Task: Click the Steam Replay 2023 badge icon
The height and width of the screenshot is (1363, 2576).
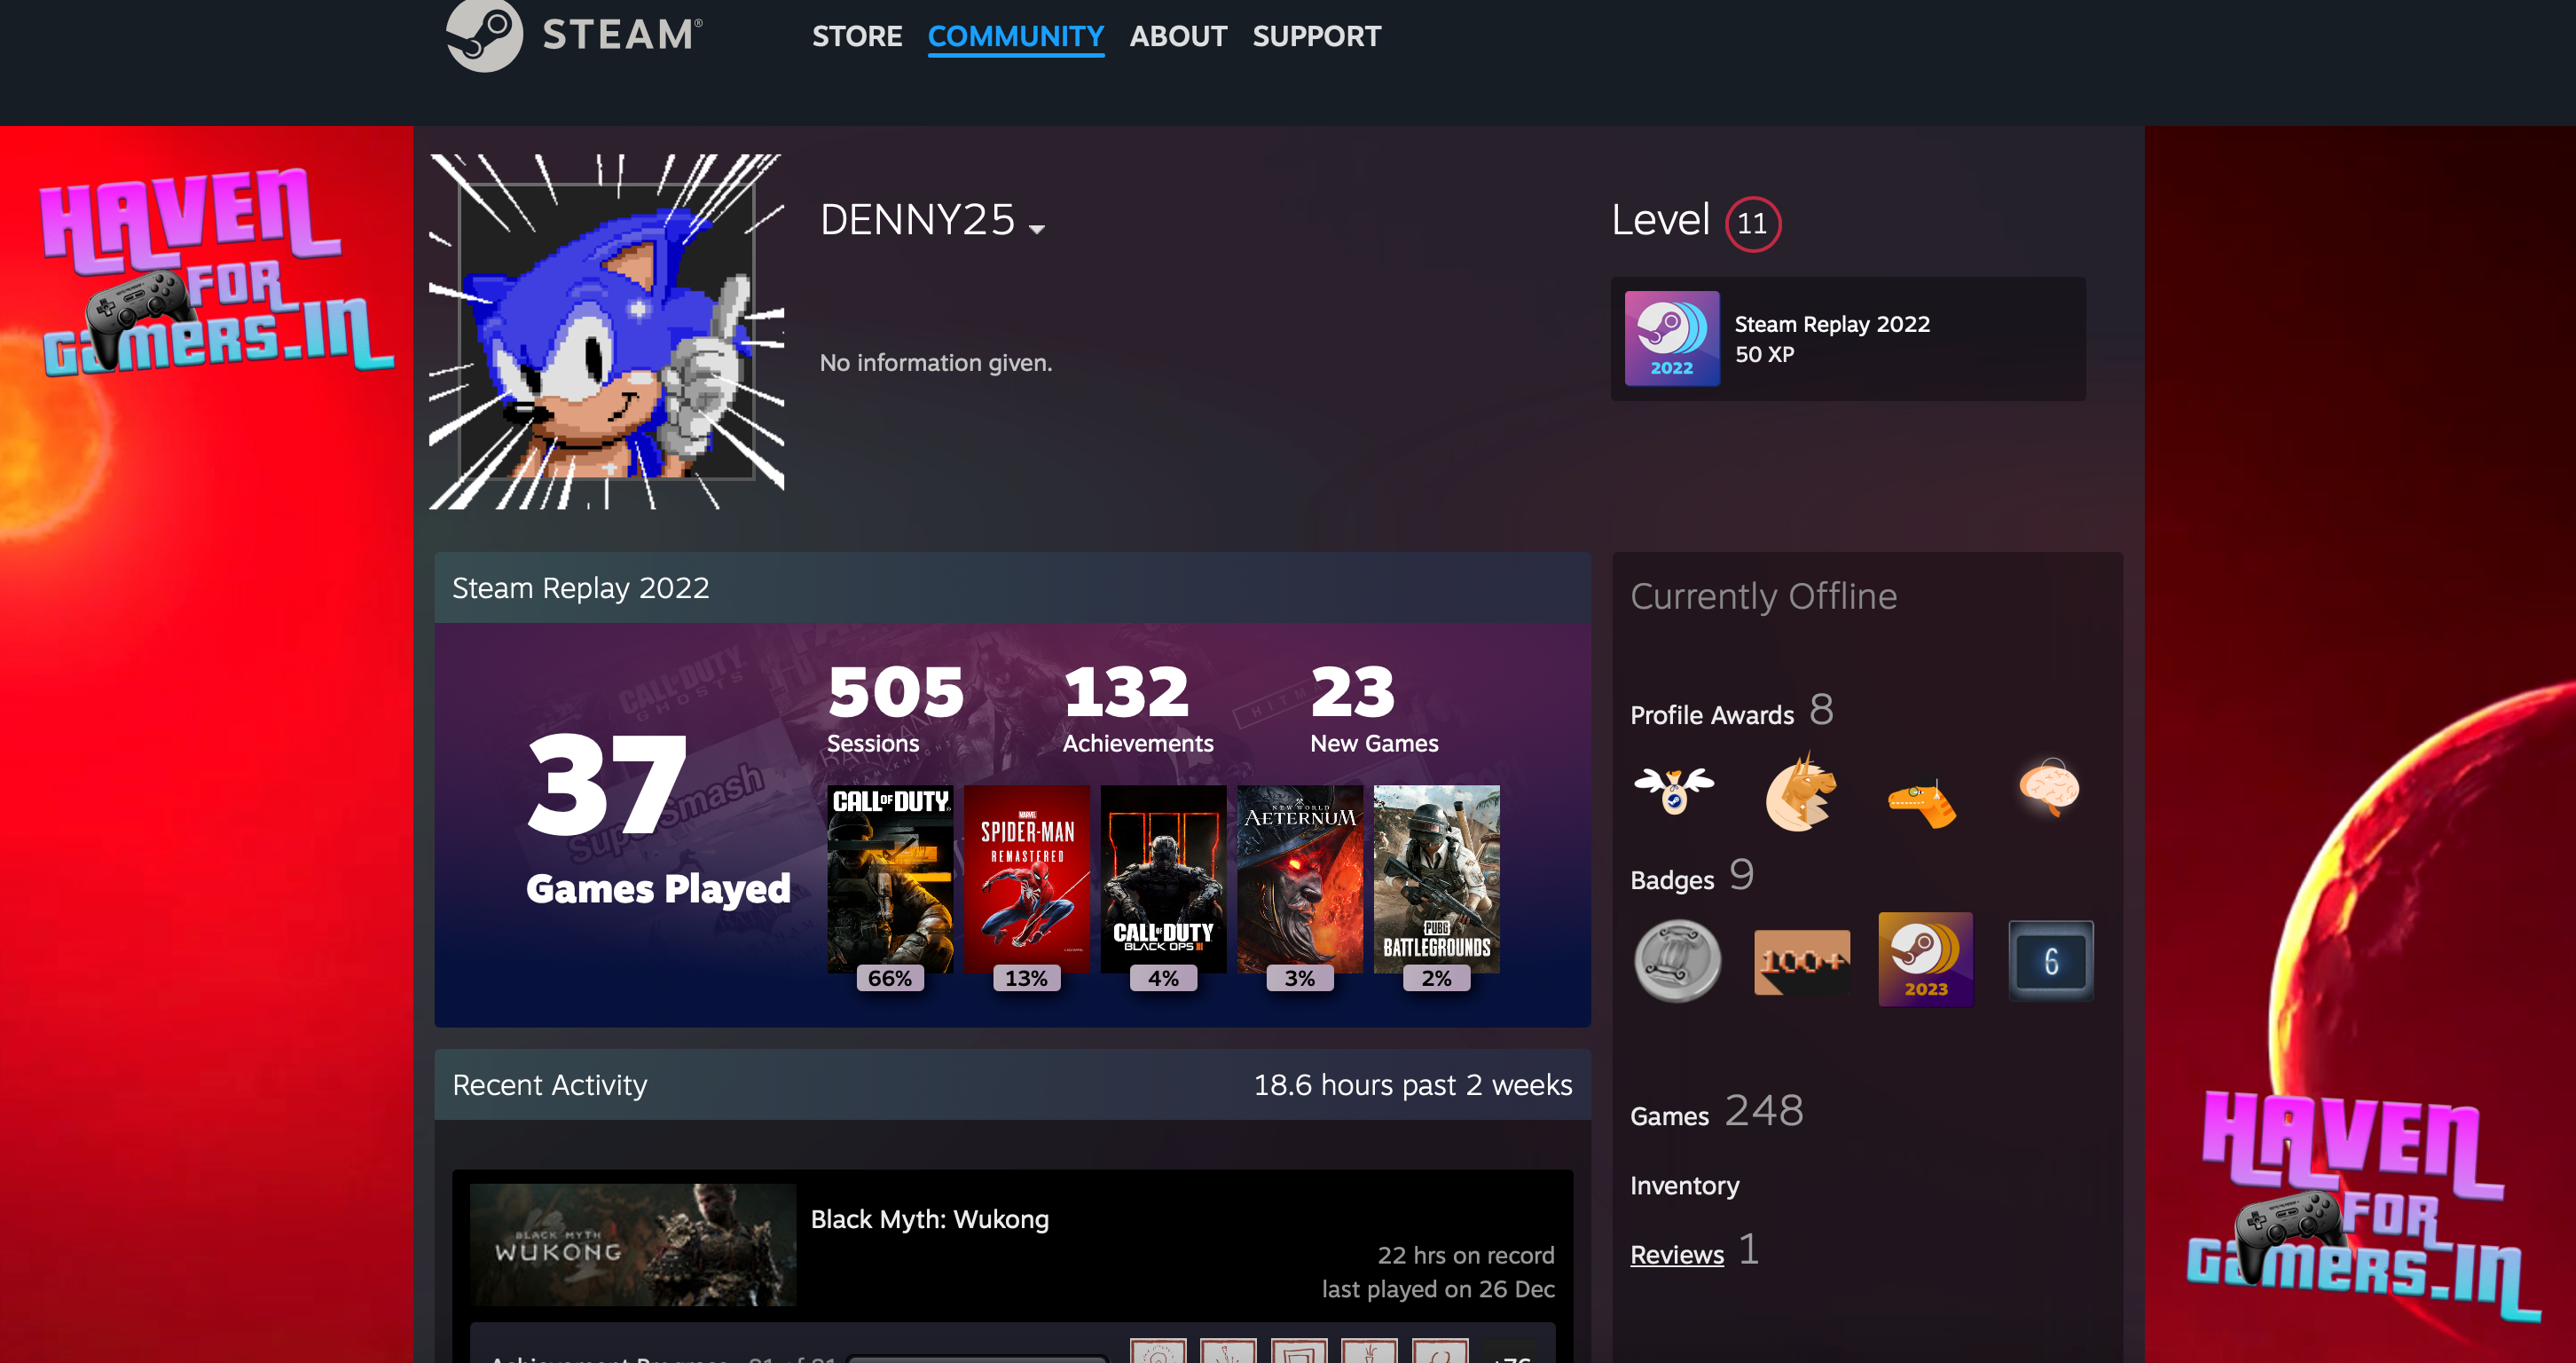Action: point(1925,959)
